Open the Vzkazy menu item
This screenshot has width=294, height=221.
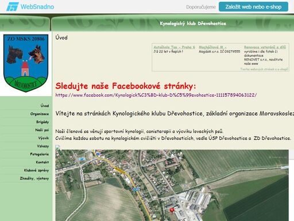[x=43, y=146]
